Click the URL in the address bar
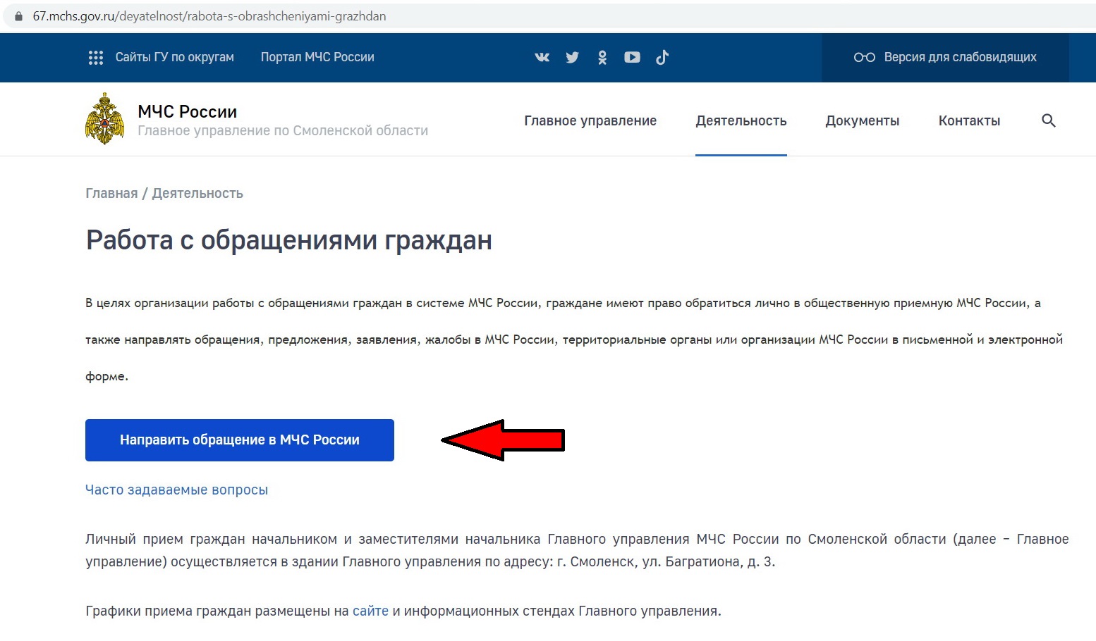This screenshot has height=641, width=1096. 209,16
